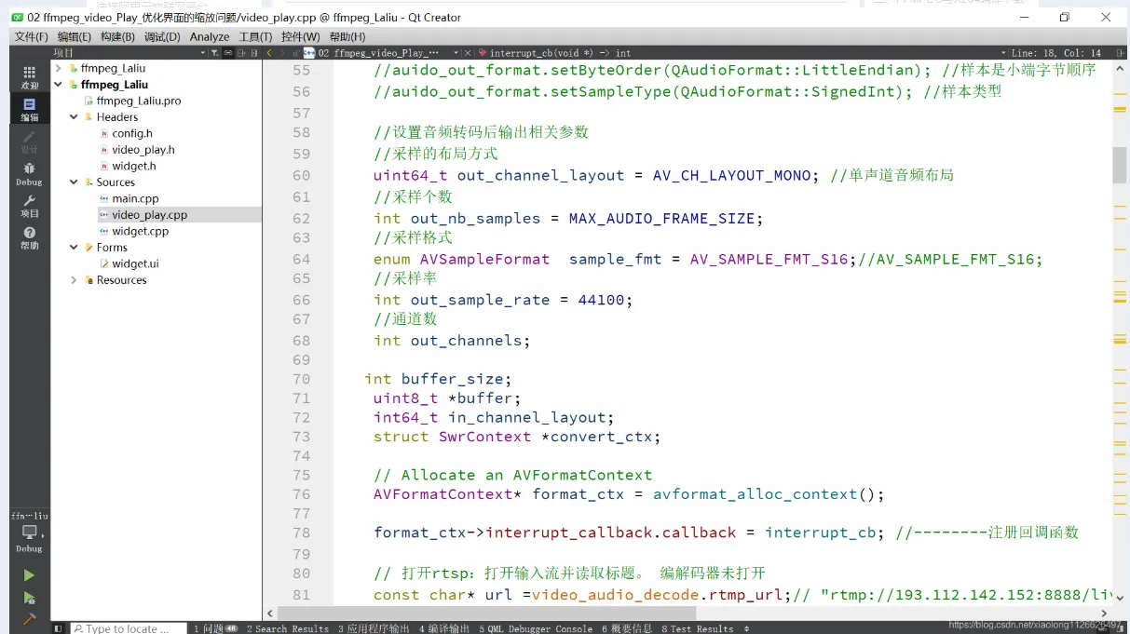This screenshot has height=634, width=1130.
Task: Select video_play.h in Headers
Action: pyautogui.click(x=143, y=150)
